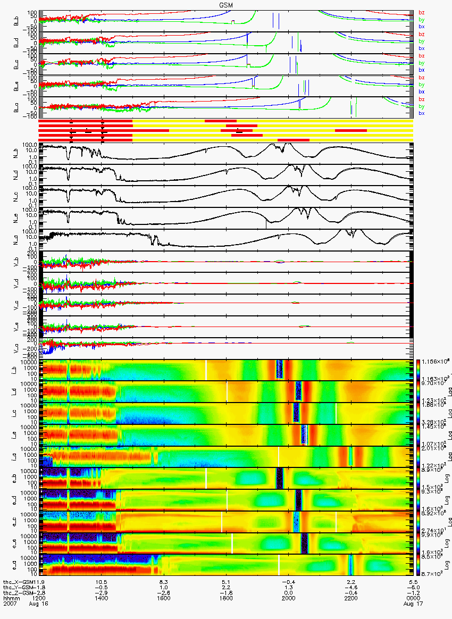The image size is (452, 619).
Task: Pick the bz legend label beside panel B_a
Action: (422, 99)
